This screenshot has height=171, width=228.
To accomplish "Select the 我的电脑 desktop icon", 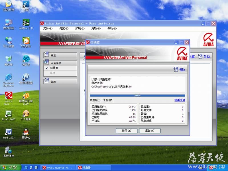I will (x=9, y=24).
